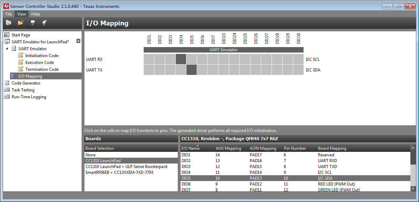
Task: Click the Start Page arrow icon
Action: (x=7, y=35)
